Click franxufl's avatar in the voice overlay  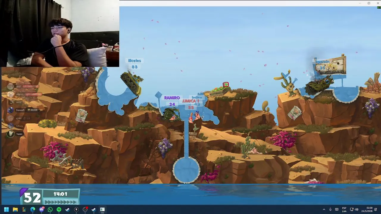coord(10,110)
